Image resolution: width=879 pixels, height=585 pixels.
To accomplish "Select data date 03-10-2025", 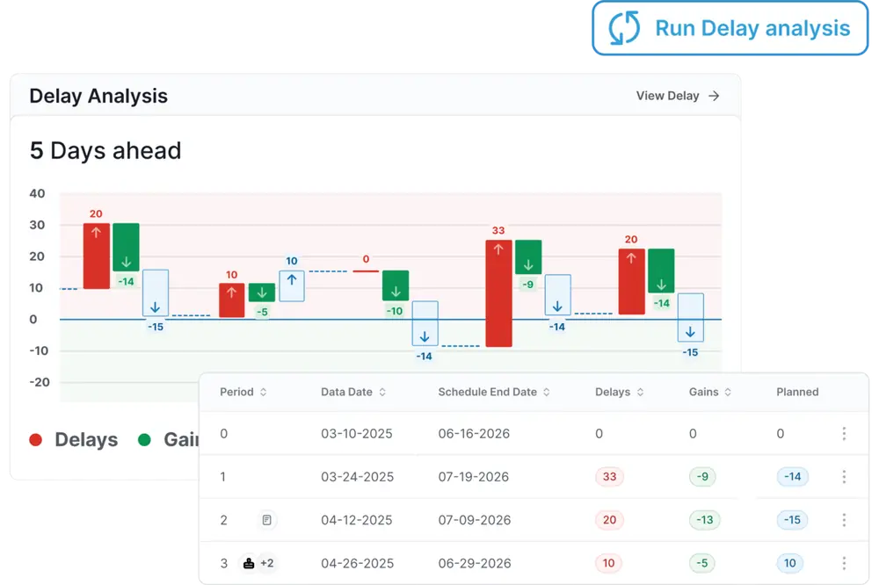I will pyautogui.click(x=357, y=434).
